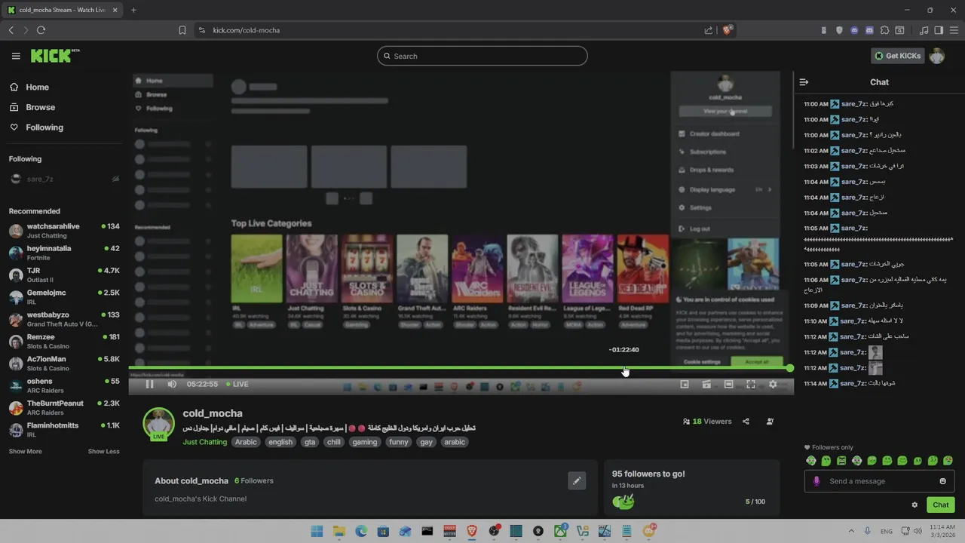
Task: Open Windows Start menu on taskbar
Action: 317,532
